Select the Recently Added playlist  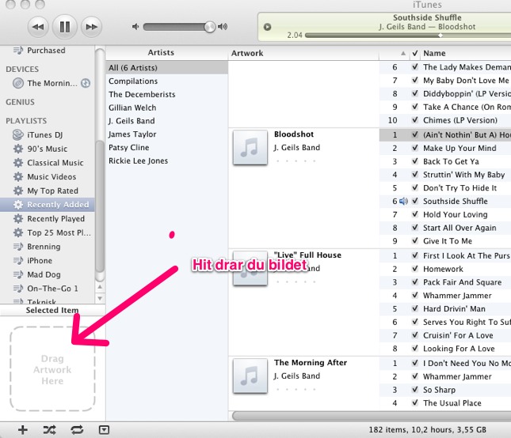click(48, 205)
